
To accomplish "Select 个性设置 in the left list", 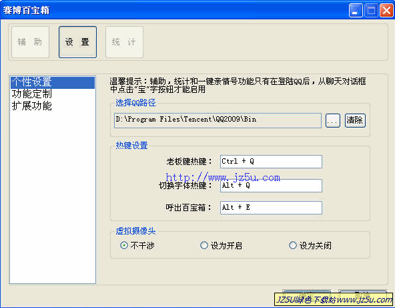I will [53, 82].
